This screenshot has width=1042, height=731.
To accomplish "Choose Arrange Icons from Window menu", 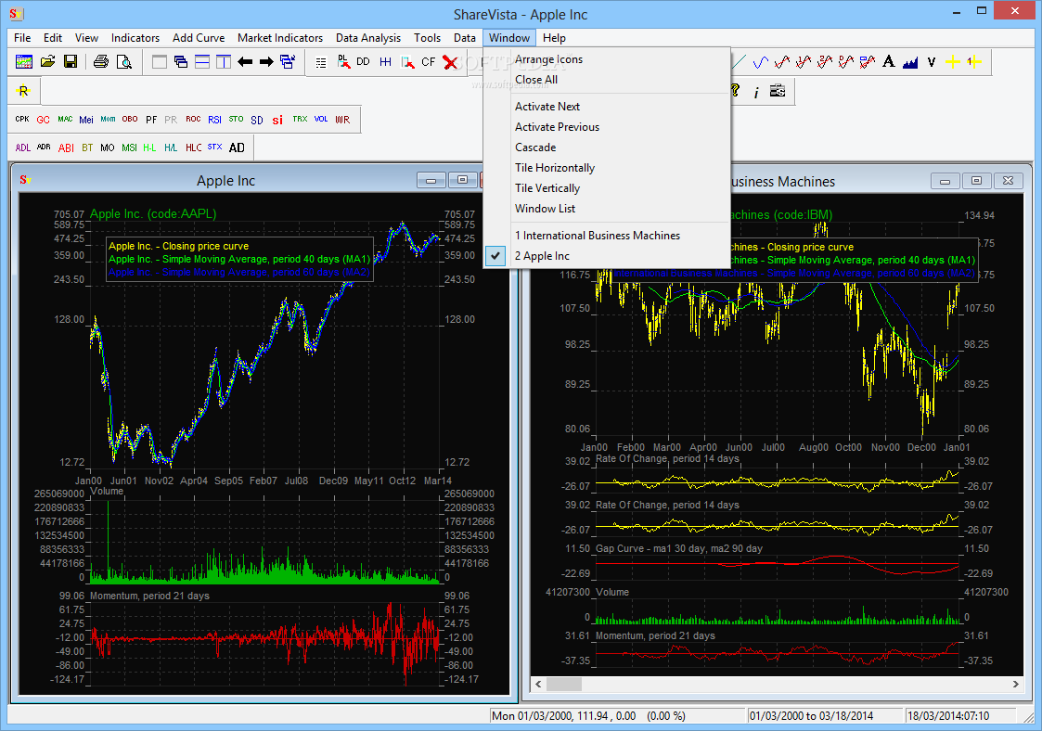I will coord(607,59).
